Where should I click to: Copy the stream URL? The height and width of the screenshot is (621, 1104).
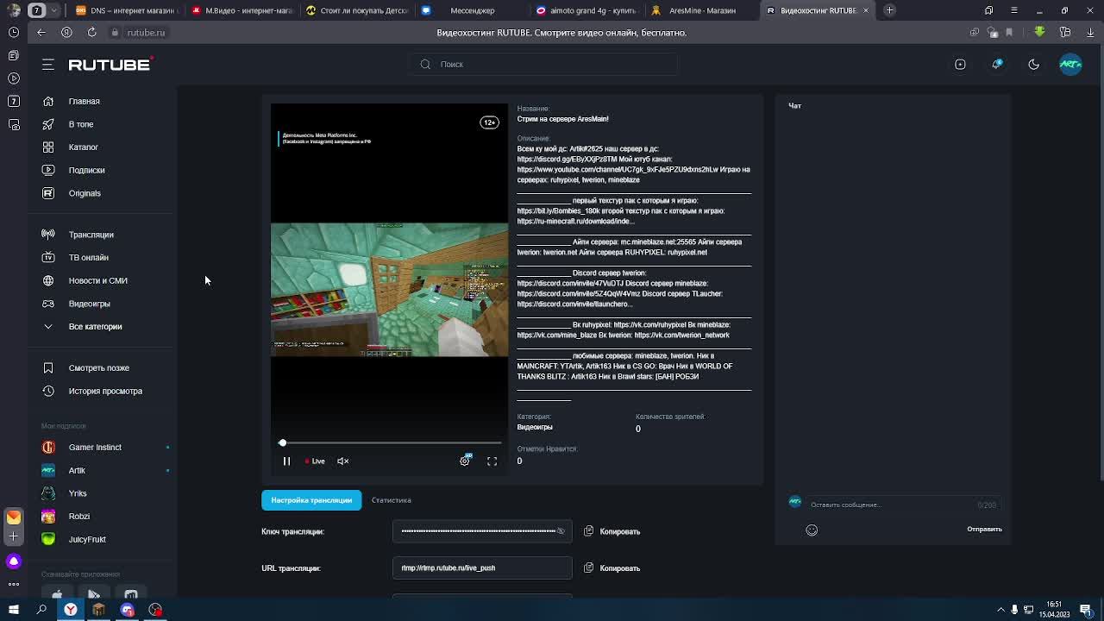(612, 568)
